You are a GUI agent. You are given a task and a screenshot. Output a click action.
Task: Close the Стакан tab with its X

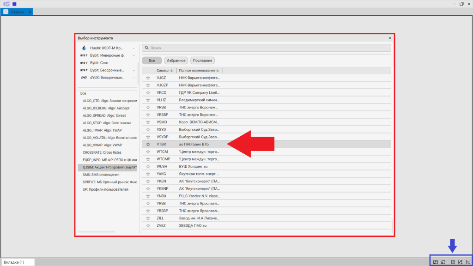coord(30,12)
